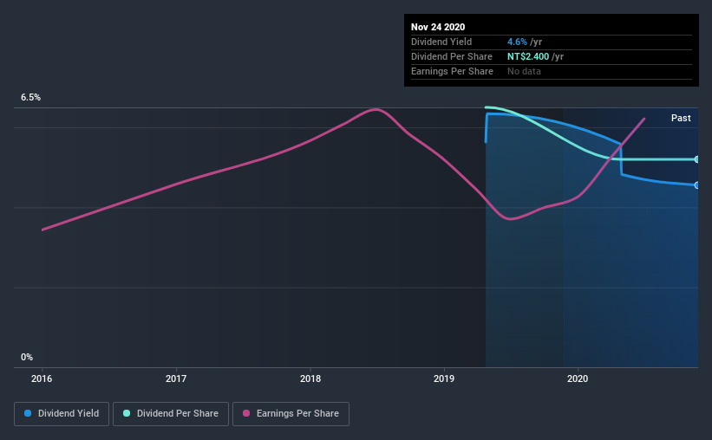
Task: Click the Earnings Per Share peak in 2018
Action: (x=376, y=109)
